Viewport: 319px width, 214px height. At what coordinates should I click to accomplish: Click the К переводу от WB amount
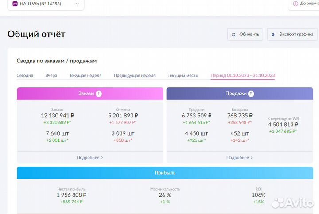[x=283, y=125]
